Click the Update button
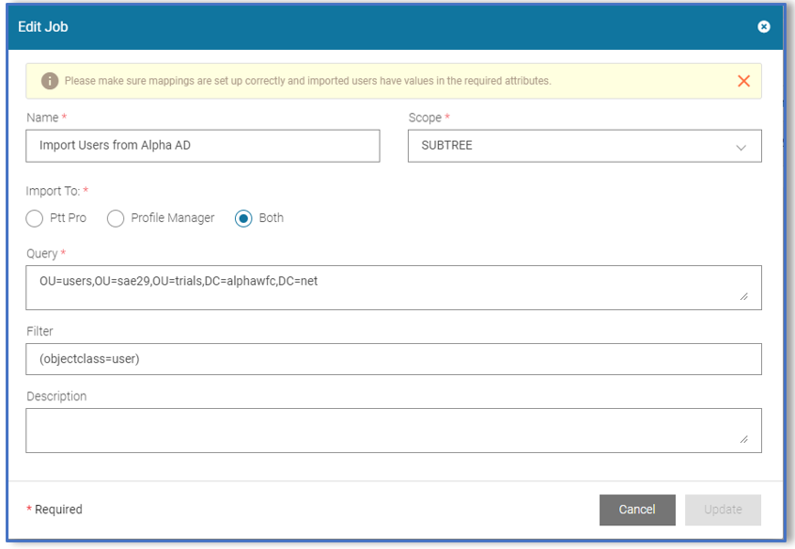Screen dimensions: 795x549 click(x=723, y=510)
